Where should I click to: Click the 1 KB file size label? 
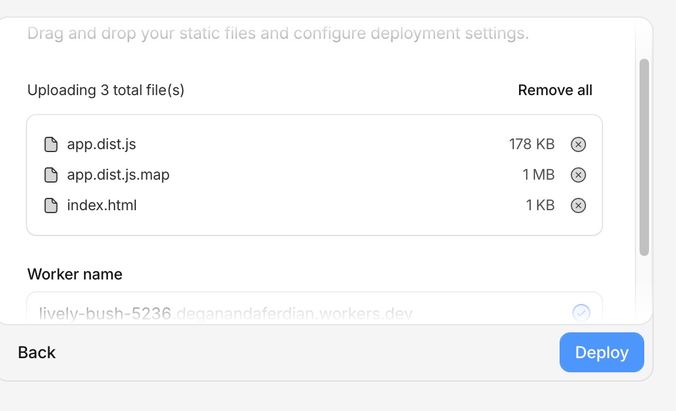pos(540,206)
